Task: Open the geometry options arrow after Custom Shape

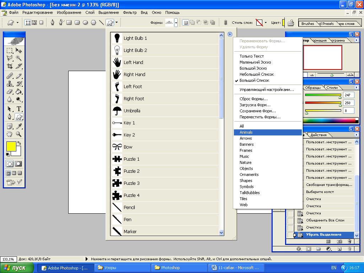Action: pos(117,22)
